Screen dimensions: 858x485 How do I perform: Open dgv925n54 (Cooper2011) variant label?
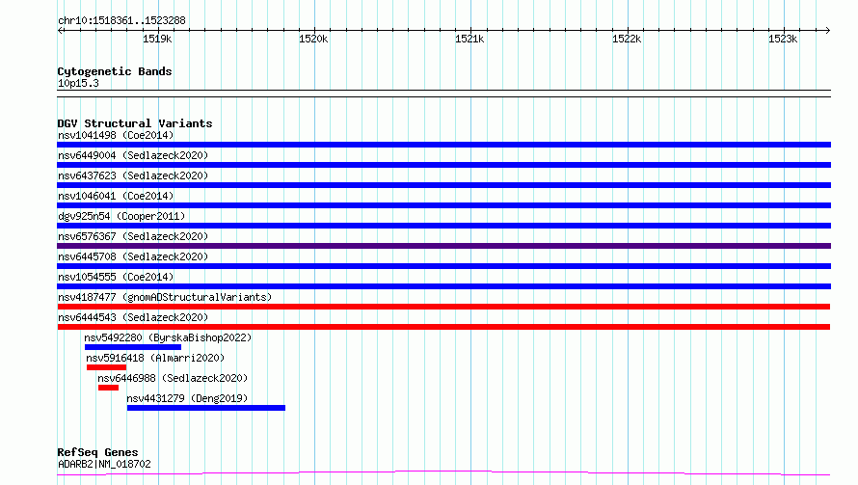point(121,216)
